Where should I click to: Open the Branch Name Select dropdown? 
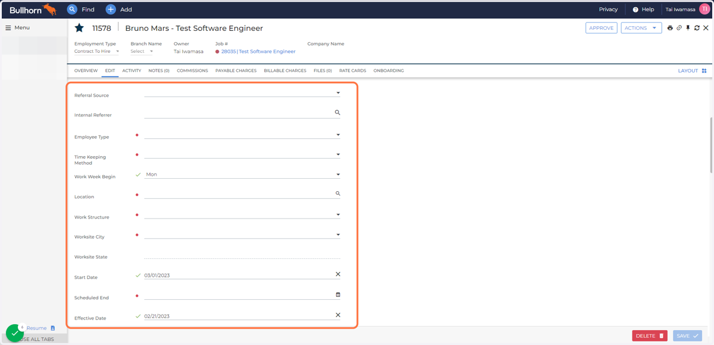[x=142, y=52]
